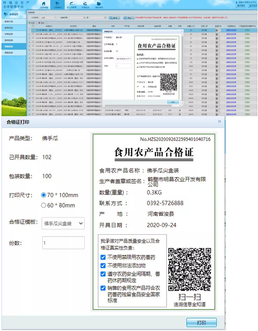Click the green plus add icon above table
The width and height of the screenshot is (258, 331).
[30, 23]
